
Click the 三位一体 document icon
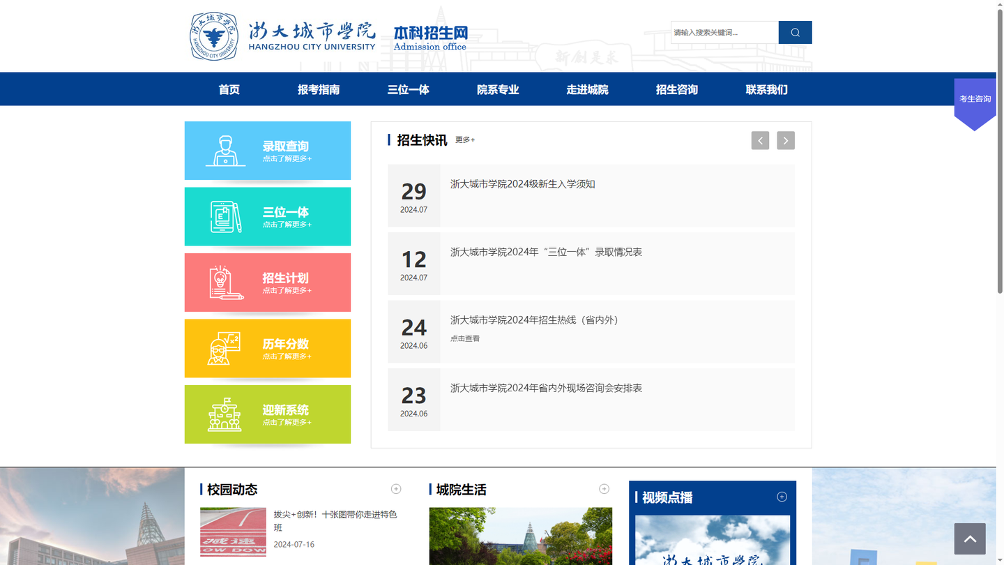coord(225,217)
